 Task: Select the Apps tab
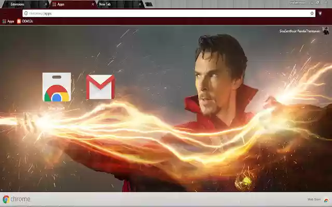(x=72, y=4)
